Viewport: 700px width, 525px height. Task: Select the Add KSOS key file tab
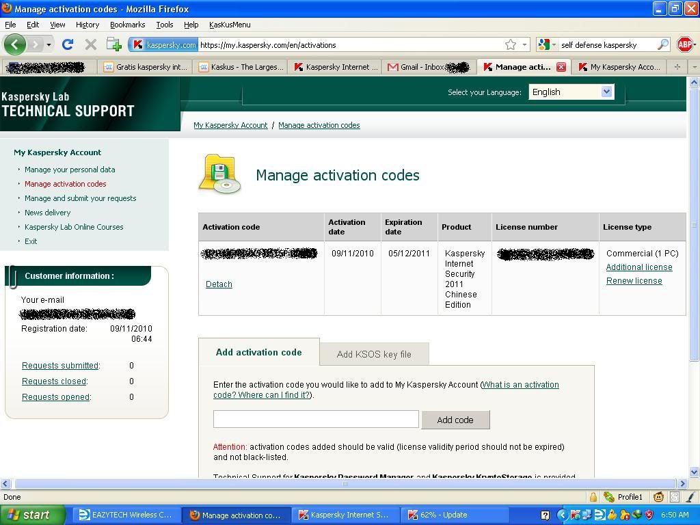tap(374, 354)
